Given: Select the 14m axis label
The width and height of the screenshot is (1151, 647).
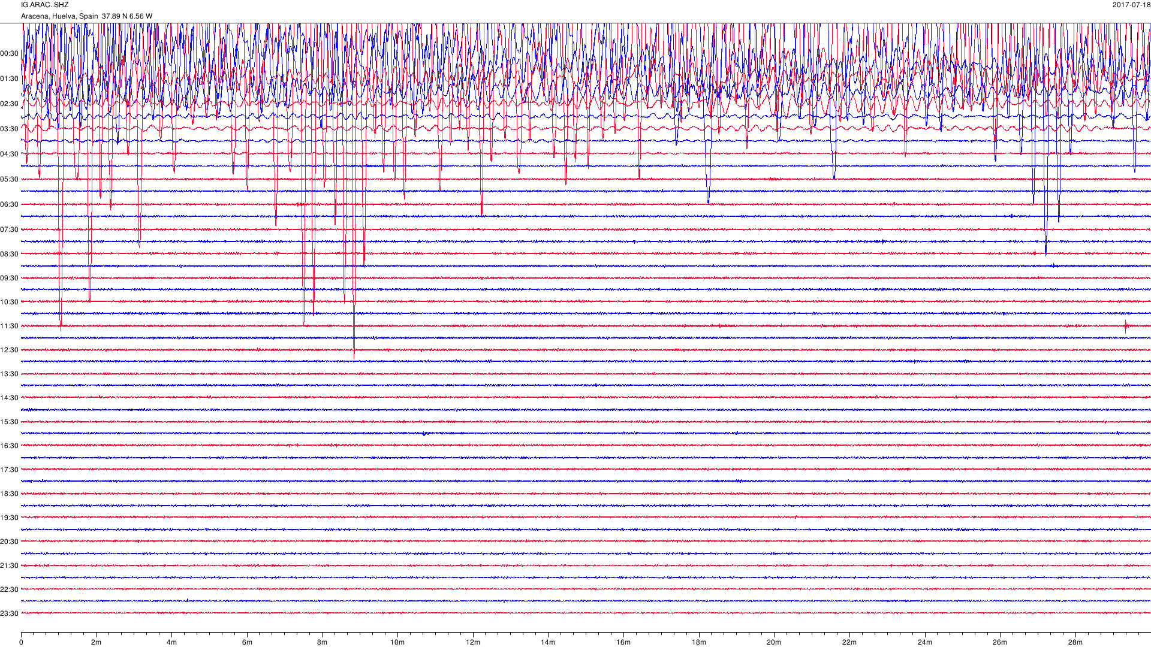Looking at the screenshot, I should pos(548,642).
